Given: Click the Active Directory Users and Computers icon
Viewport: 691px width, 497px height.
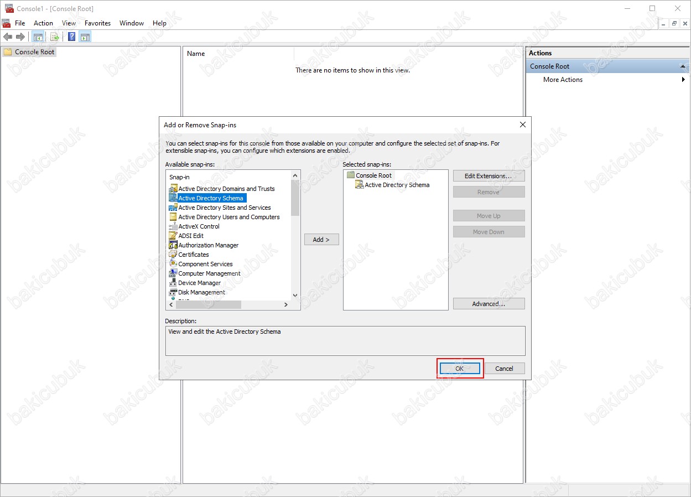Looking at the screenshot, I should pyautogui.click(x=173, y=217).
